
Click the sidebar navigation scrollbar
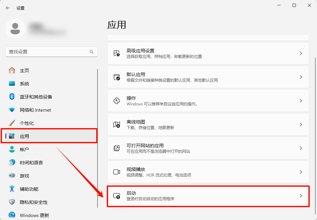(98, 139)
